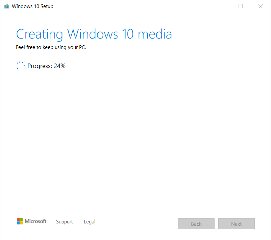271x240 pixels.
Task: Click the maximize icon in the title bar
Action: pos(241,6)
